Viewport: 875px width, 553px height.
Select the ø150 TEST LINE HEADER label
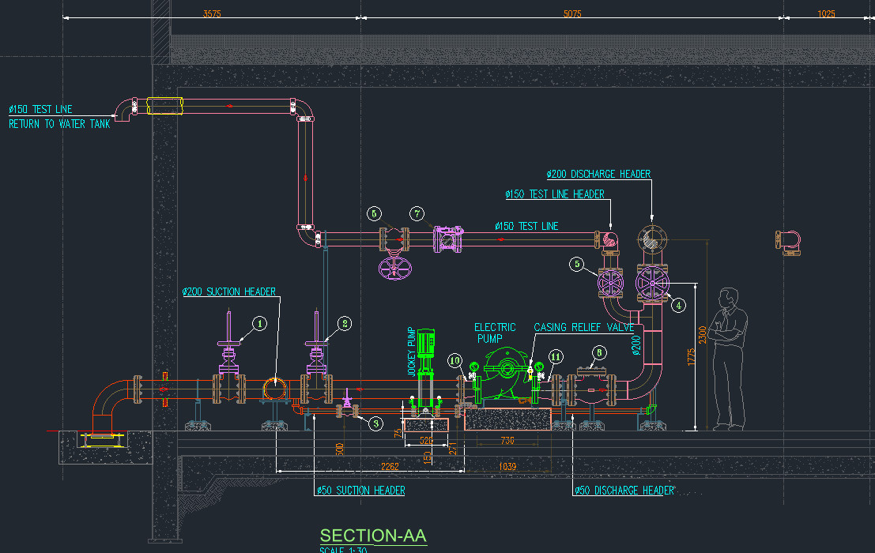[x=555, y=194]
